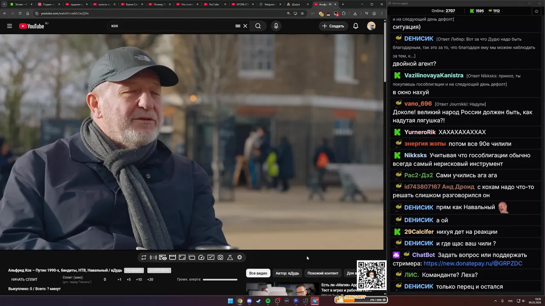Bookmark this page with the star
Screen dimensions: 545x306
coord(302,13)
